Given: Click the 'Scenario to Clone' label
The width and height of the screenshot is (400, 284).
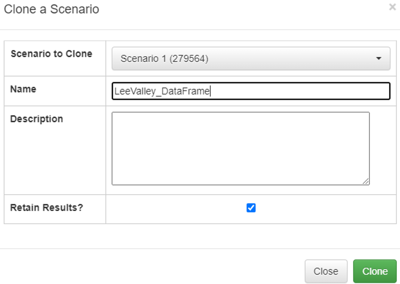Looking at the screenshot, I should tap(51, 54).
